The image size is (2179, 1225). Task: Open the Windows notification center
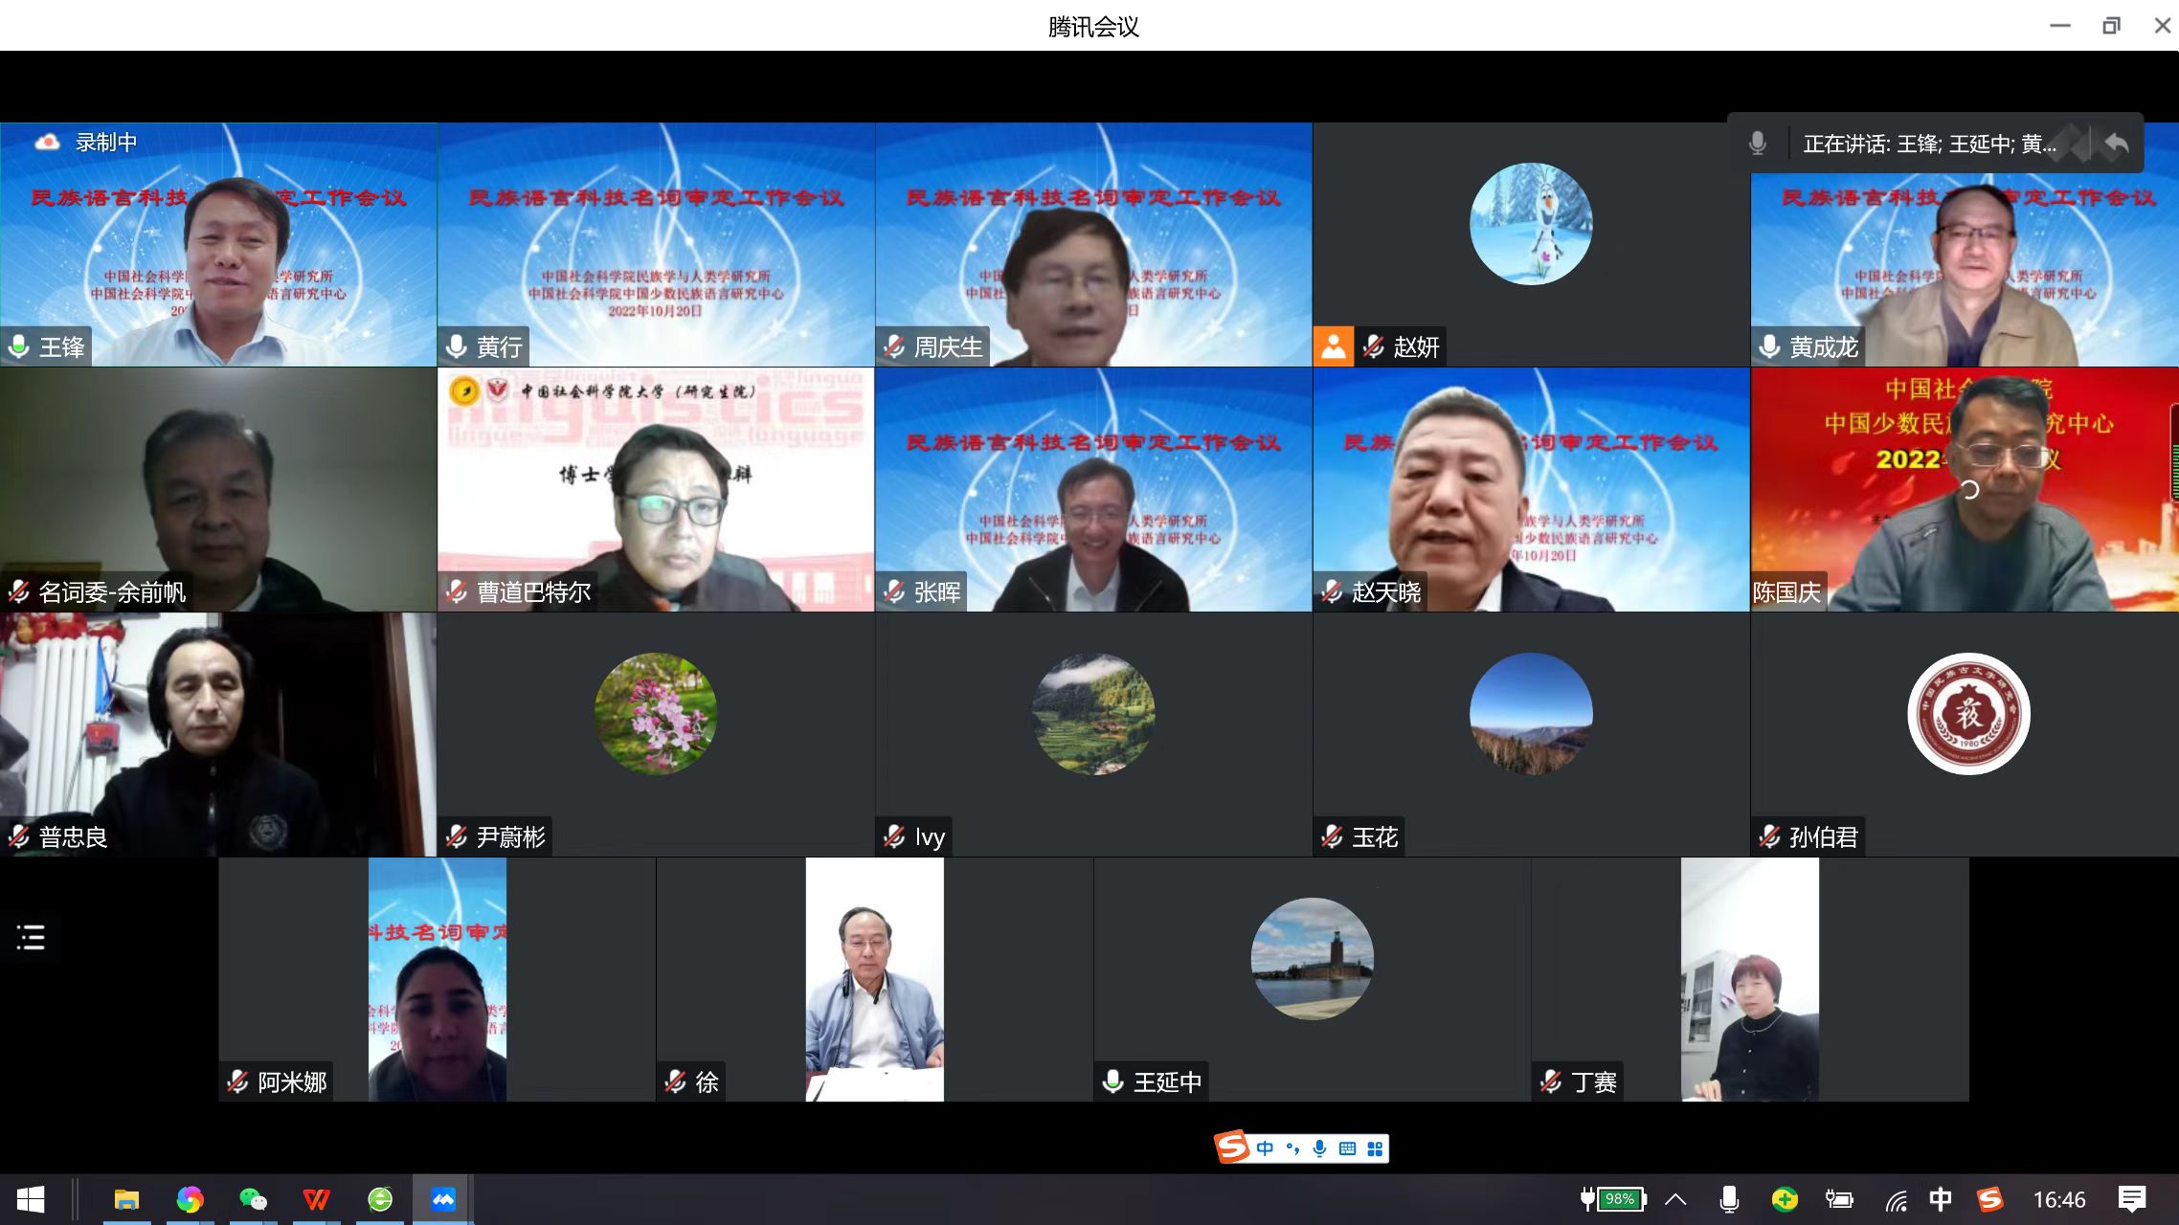tap(2132, 1199)
